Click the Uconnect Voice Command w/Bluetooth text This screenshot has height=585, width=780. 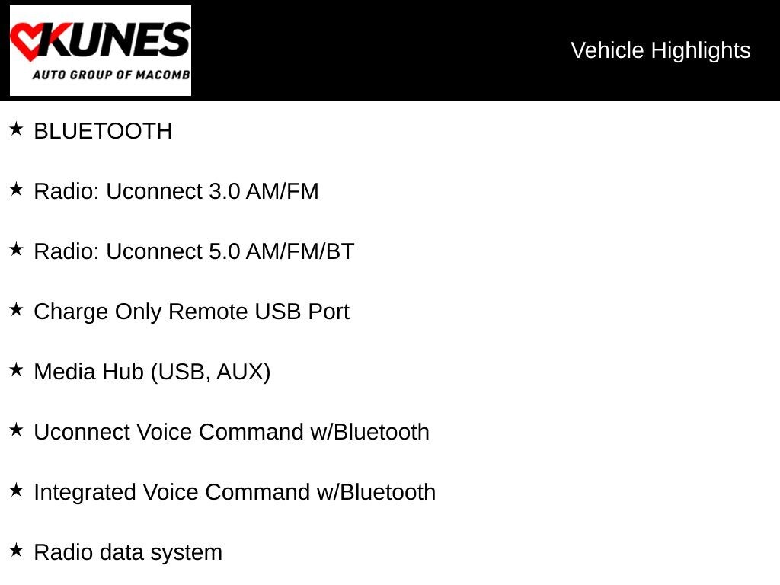(231, 432)
